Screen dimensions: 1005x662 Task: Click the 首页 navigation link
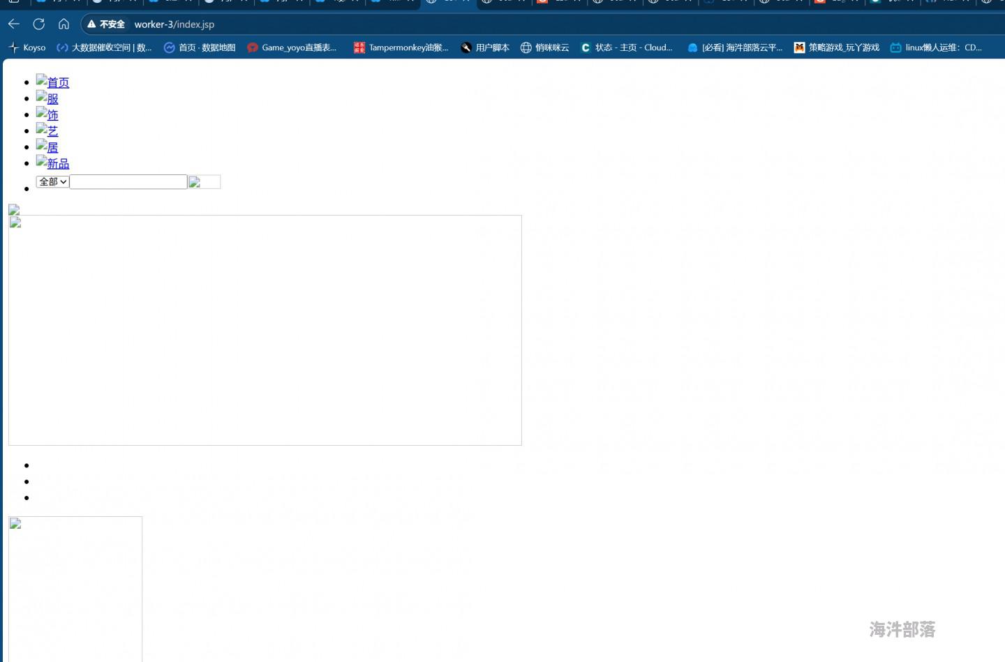point(52,82)
